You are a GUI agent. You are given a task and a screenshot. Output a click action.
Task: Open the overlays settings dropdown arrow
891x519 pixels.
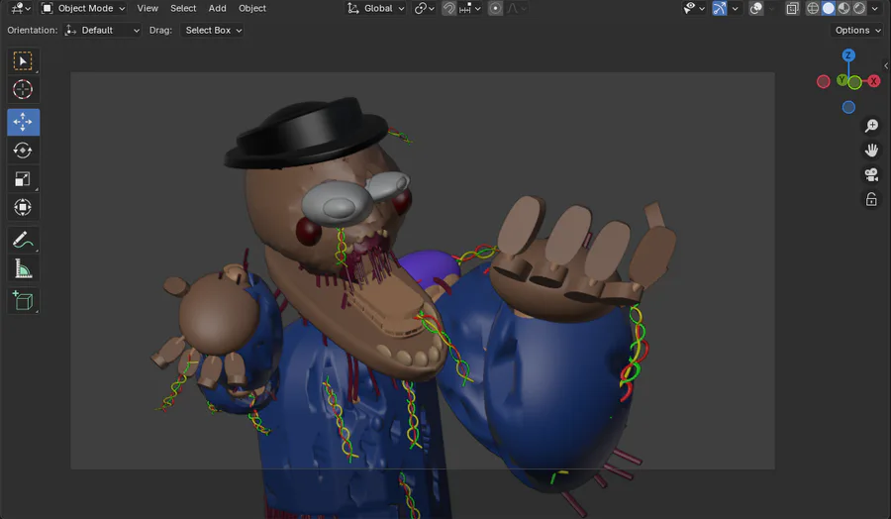point(771,8)
